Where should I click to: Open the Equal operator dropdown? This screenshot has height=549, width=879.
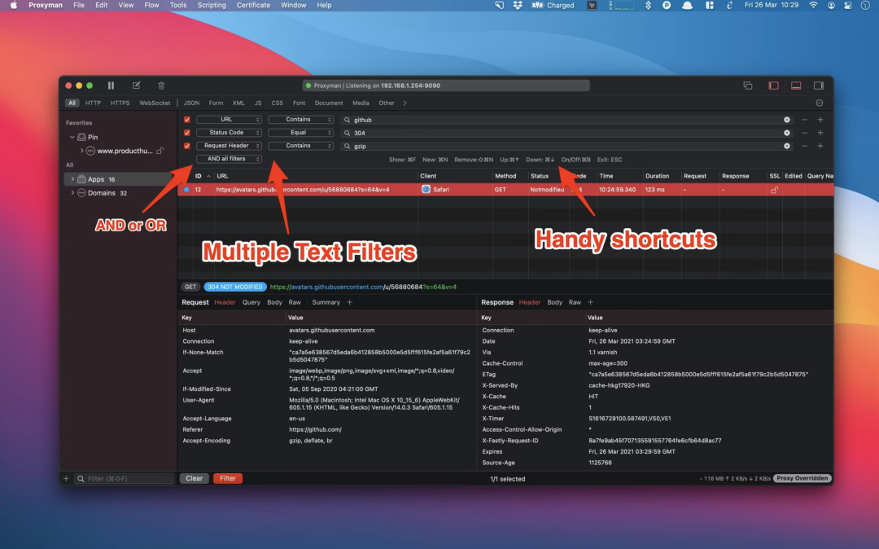300,133
